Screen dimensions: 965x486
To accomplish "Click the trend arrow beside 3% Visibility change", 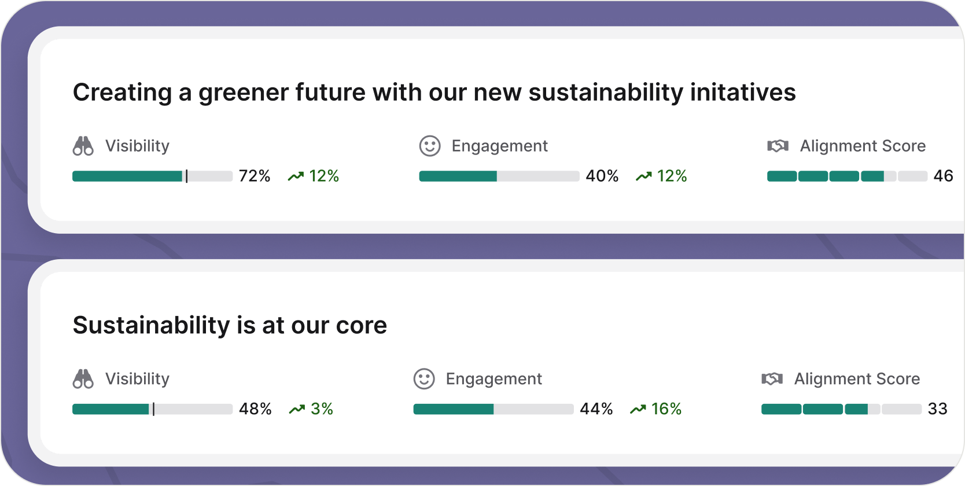I will click(x=297, y=410).
